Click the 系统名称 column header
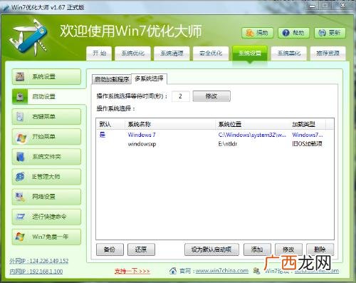356x283 pixels. pyautogui.click(x=170, y=124)
